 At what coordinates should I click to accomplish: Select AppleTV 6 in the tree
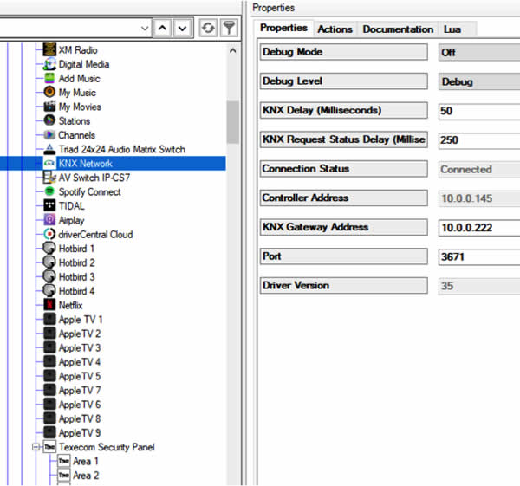point(80,405)
